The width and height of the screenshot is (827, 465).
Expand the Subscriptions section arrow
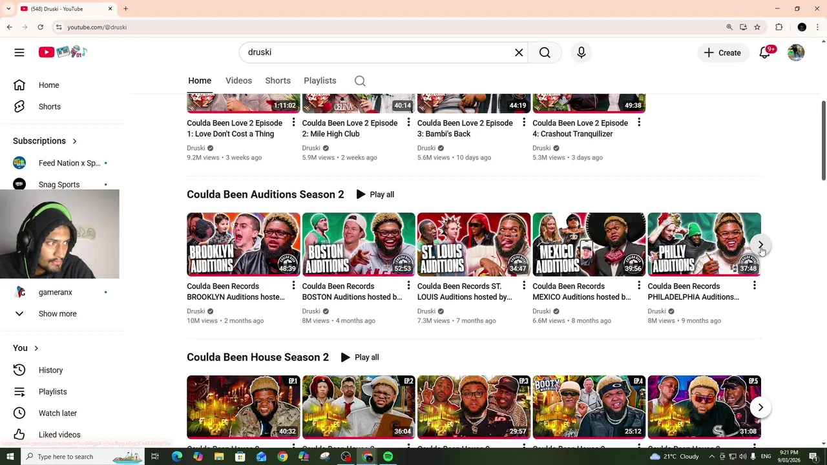tap(74, 141)
